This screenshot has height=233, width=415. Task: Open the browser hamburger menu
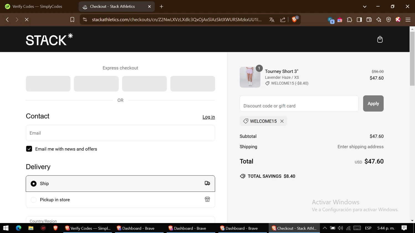(x=408, y=20)
